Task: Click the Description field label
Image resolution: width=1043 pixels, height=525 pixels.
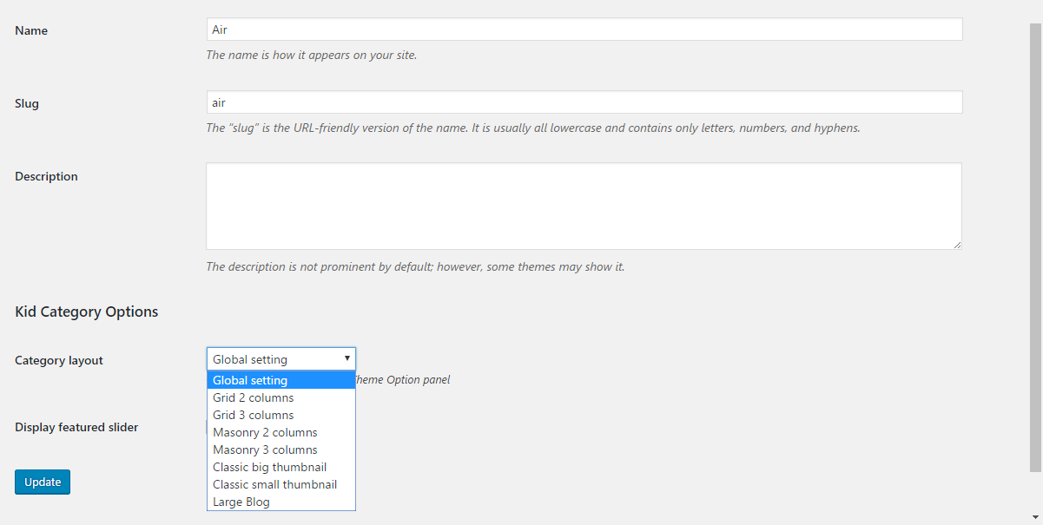Action: coord(46,176)
